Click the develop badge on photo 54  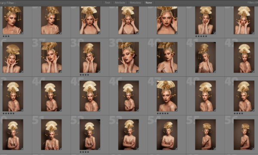176,149
